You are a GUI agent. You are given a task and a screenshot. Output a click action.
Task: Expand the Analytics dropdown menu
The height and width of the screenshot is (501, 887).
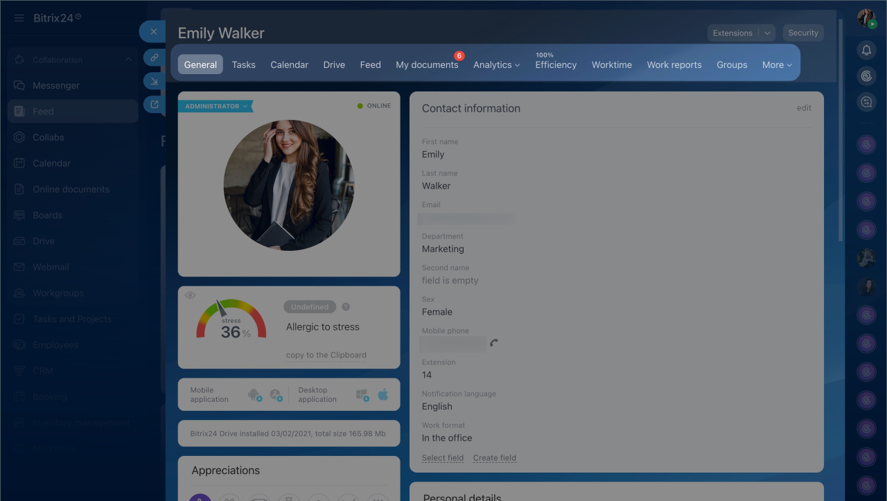point(496,64)
